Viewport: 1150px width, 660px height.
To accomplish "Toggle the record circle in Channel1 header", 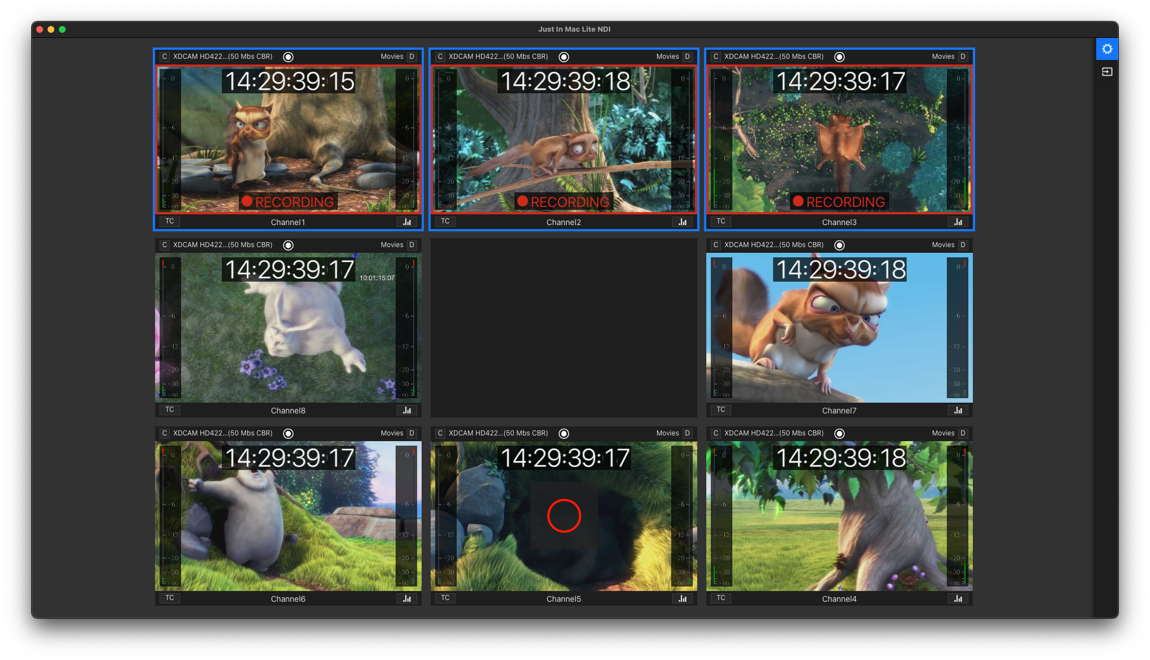I will [288, 57].
